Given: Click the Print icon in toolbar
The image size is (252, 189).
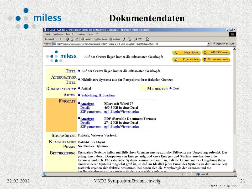Looking at the screenshot, I should point(135,39).
